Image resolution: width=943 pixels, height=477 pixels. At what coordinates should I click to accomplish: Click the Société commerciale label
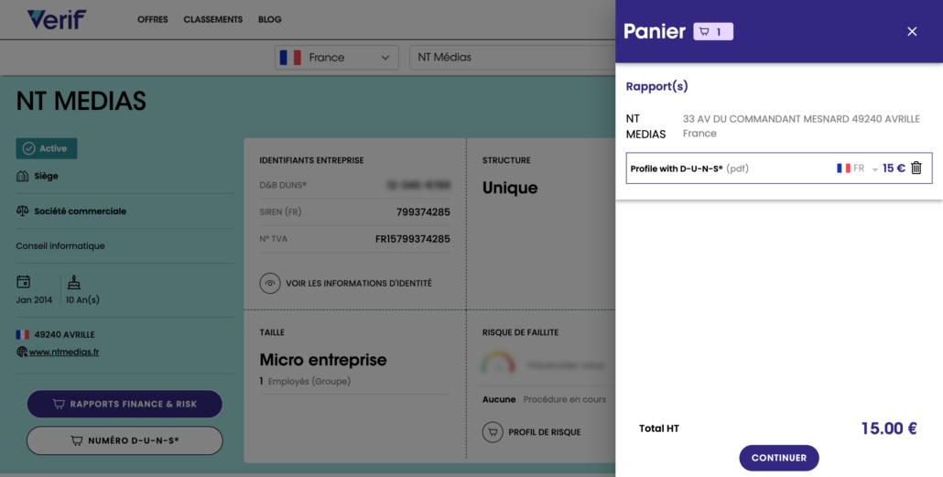click(x=80, y=211)
